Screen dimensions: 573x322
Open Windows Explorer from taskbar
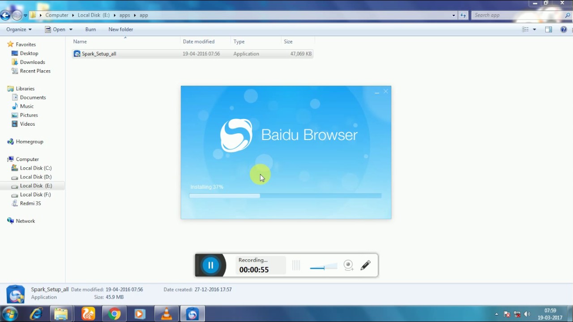click(x=61, y=314)
